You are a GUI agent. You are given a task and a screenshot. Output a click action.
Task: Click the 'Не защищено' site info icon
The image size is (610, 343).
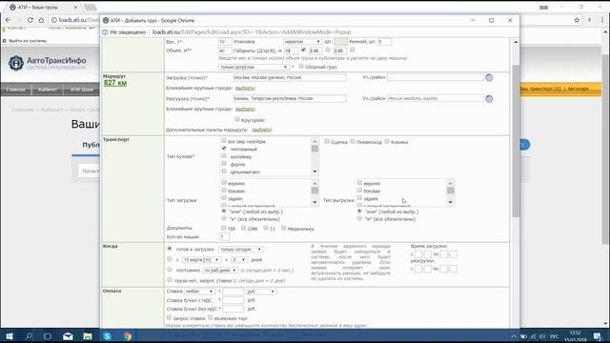click(x=105, y=31)
